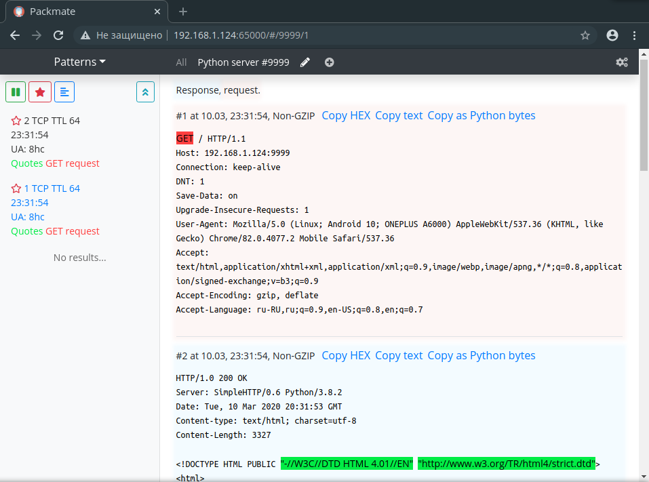Image resolution: width=649 pixels, height=482 pixels.
Task: Reload the page in browser
Action: (x=58, y=35)
